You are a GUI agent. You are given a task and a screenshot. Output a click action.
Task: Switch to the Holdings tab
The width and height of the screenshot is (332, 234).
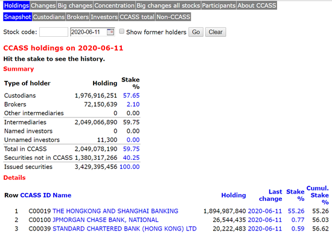point(16,5)
